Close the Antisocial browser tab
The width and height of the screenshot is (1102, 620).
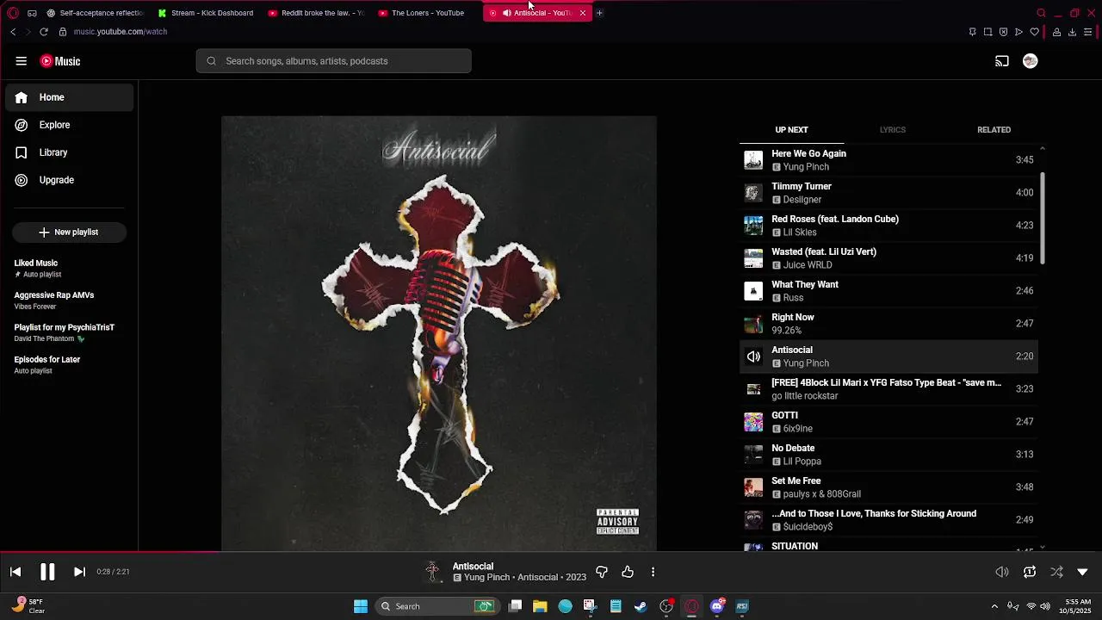pyautogui.click(x=583, y=13)
